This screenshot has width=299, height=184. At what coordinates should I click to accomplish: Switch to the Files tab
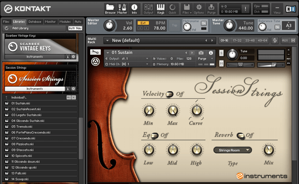6,22
